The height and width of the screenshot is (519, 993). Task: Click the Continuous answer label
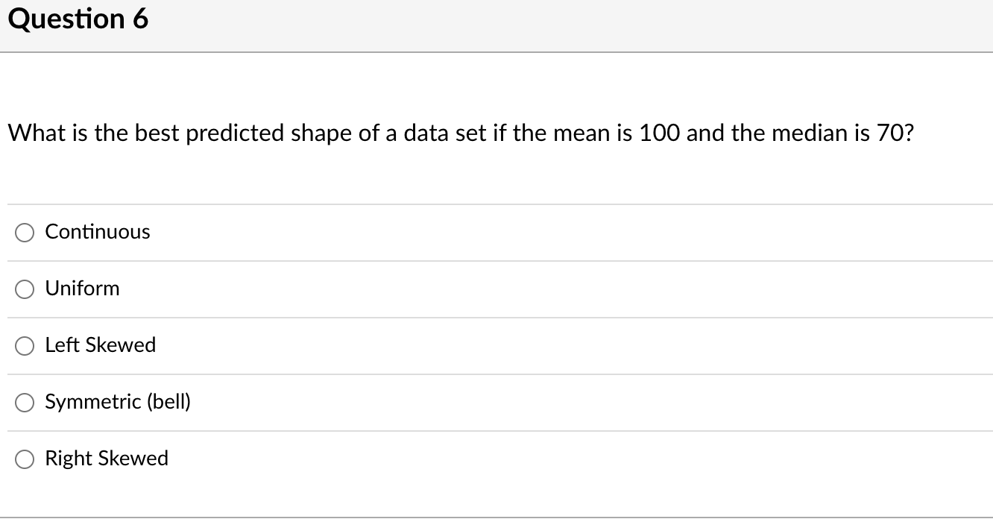[97, 232]
